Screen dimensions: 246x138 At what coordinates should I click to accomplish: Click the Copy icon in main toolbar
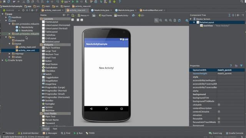(28, 2)
